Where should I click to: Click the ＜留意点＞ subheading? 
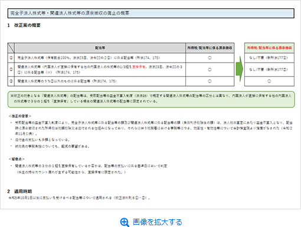17,159
